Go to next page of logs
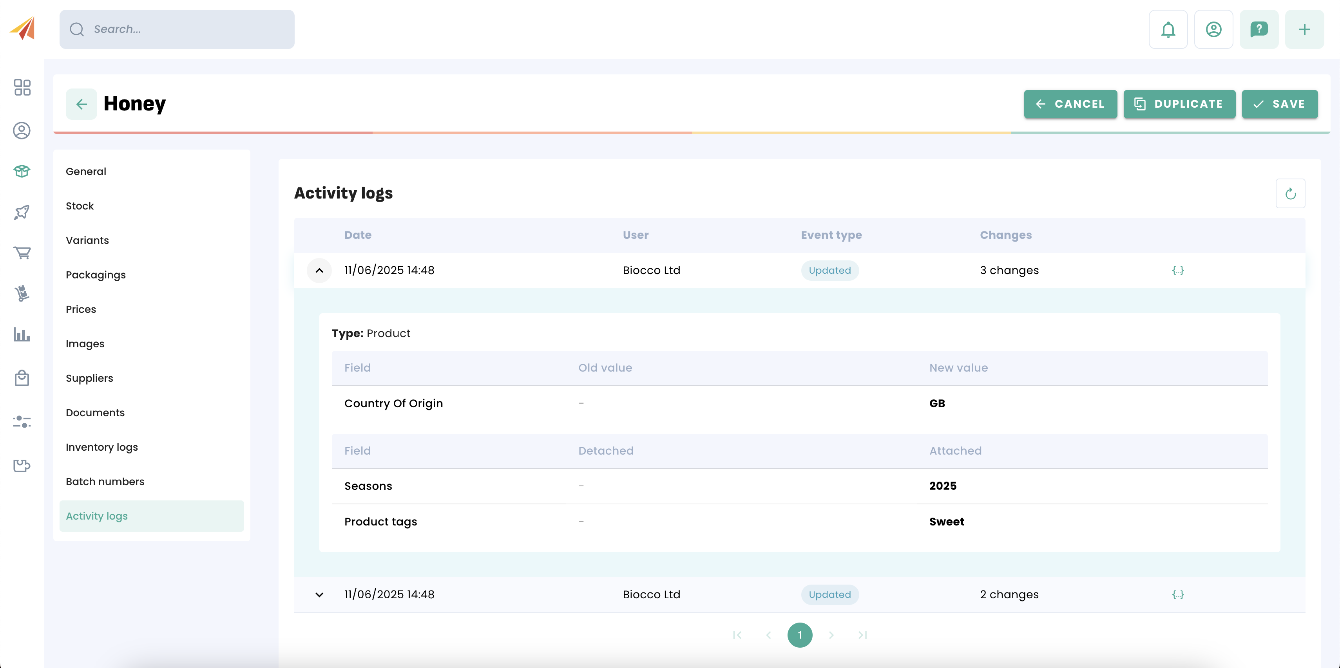 pyautogui.click(x=831, y=635)
